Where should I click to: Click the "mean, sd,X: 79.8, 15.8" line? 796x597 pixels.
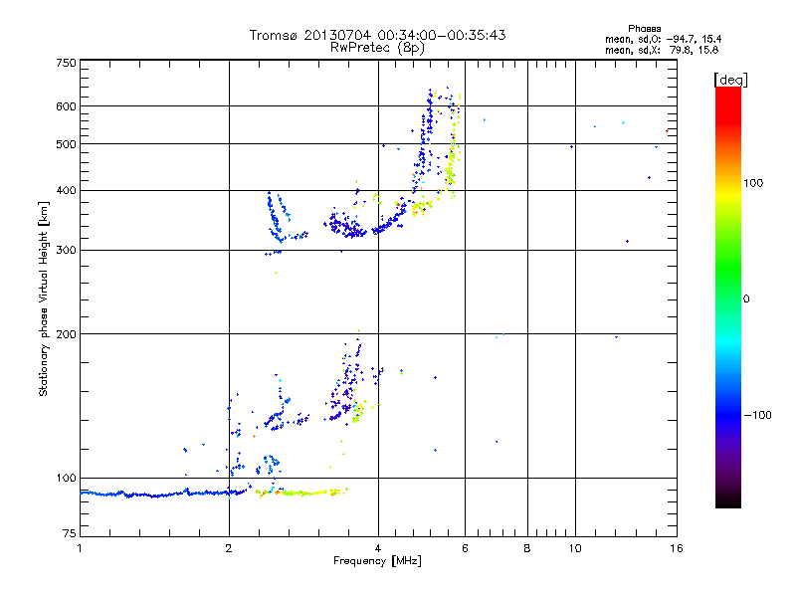tap(662, 50)
